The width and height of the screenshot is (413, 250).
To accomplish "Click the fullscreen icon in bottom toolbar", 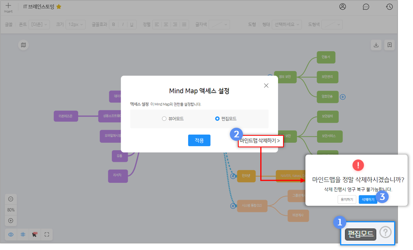I will [47, 235].
